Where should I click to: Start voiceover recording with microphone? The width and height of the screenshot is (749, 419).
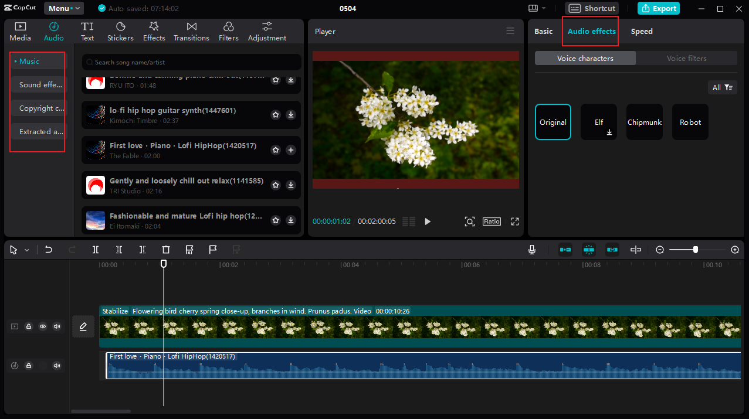coord(532,250)
